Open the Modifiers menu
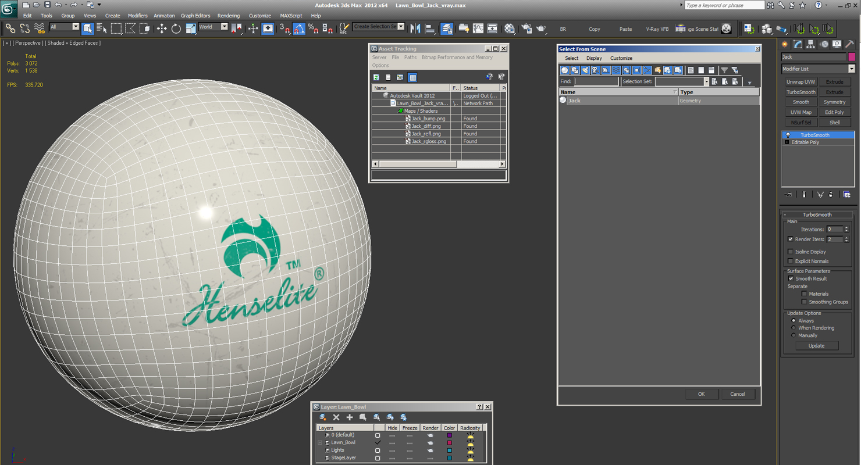861x465 pixels. pos(138,16)
